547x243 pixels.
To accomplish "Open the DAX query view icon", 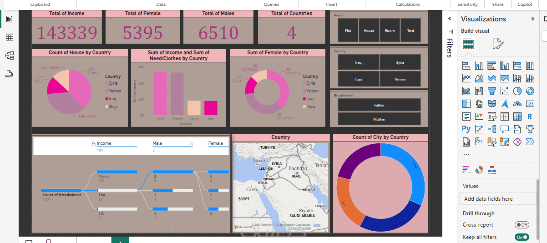I will [x=9, y=74].
